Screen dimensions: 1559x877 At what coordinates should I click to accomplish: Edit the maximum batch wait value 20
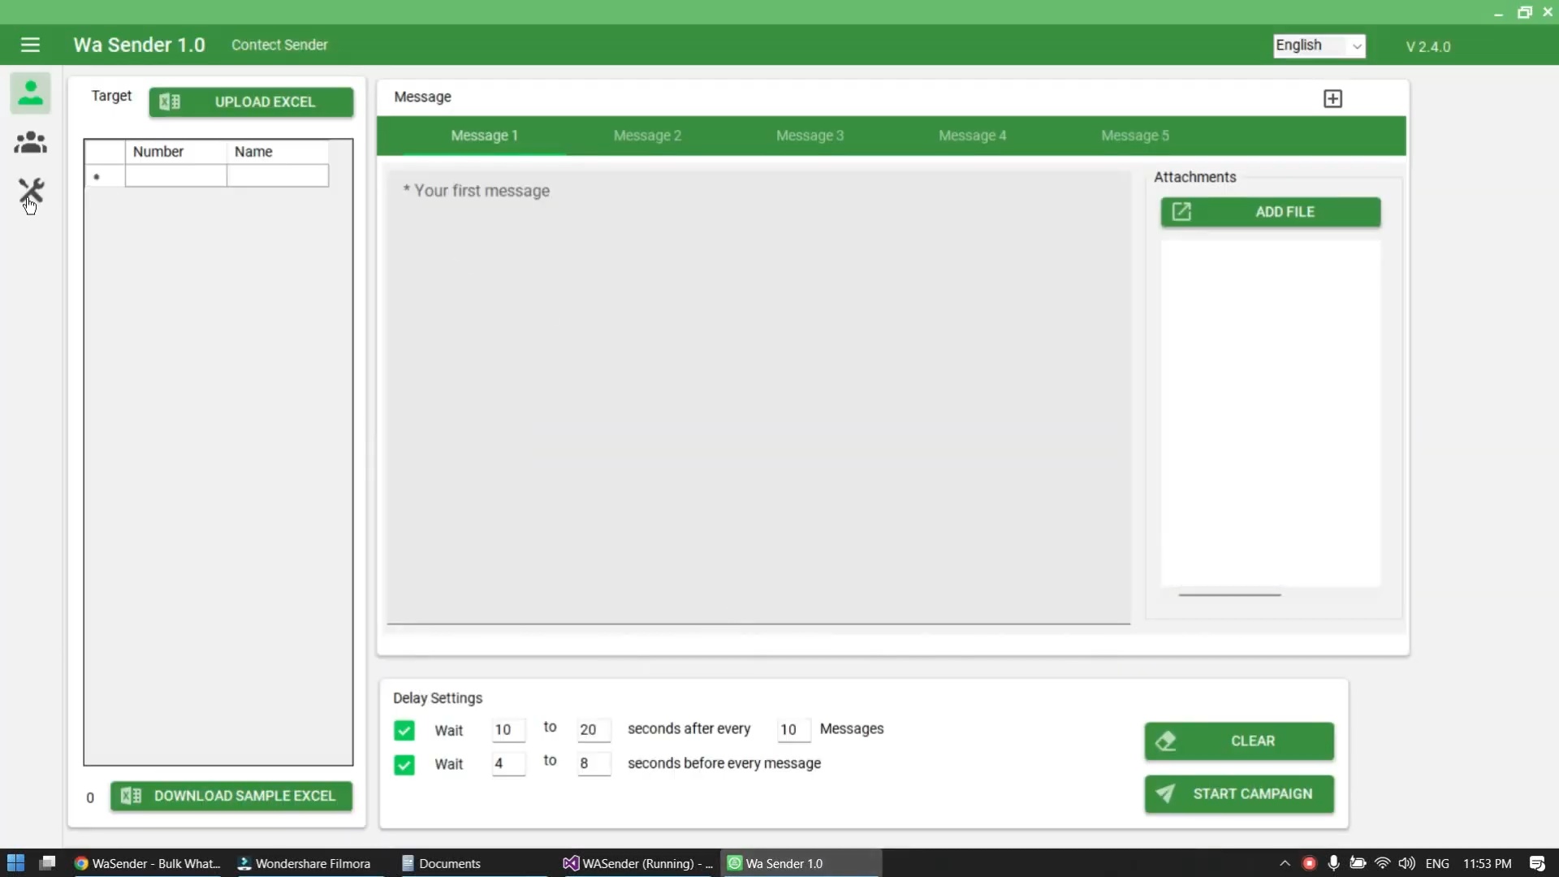tap(594, 729)
